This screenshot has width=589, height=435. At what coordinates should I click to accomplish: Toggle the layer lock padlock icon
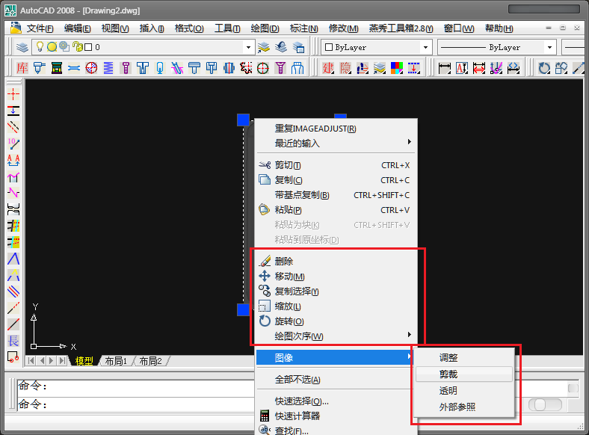tap(78, 46)
